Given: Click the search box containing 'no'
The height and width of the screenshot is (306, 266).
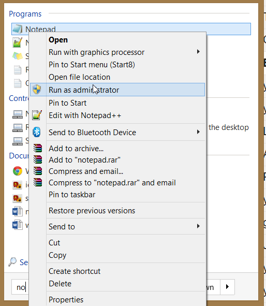Looking at the screenshot, I should point(20,287).
